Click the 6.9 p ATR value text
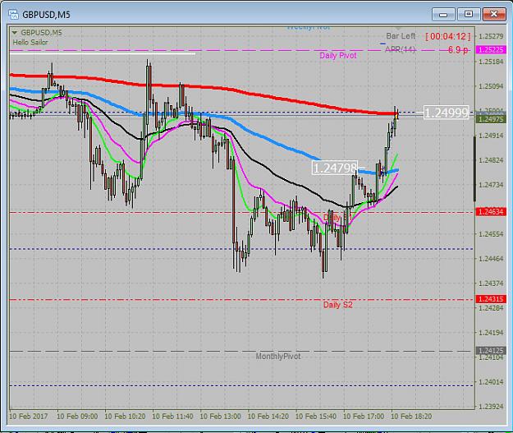Screen dimensions: 513x433 [458, 50]
